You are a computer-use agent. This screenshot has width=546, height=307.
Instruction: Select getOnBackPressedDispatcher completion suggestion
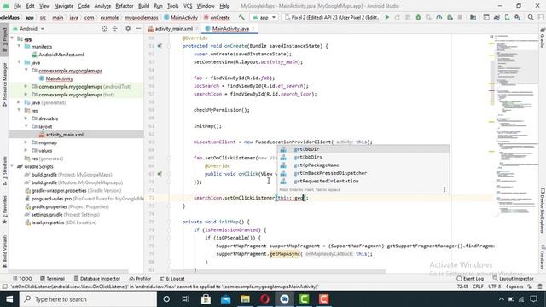pyautogui.click(x=363, y=173)
